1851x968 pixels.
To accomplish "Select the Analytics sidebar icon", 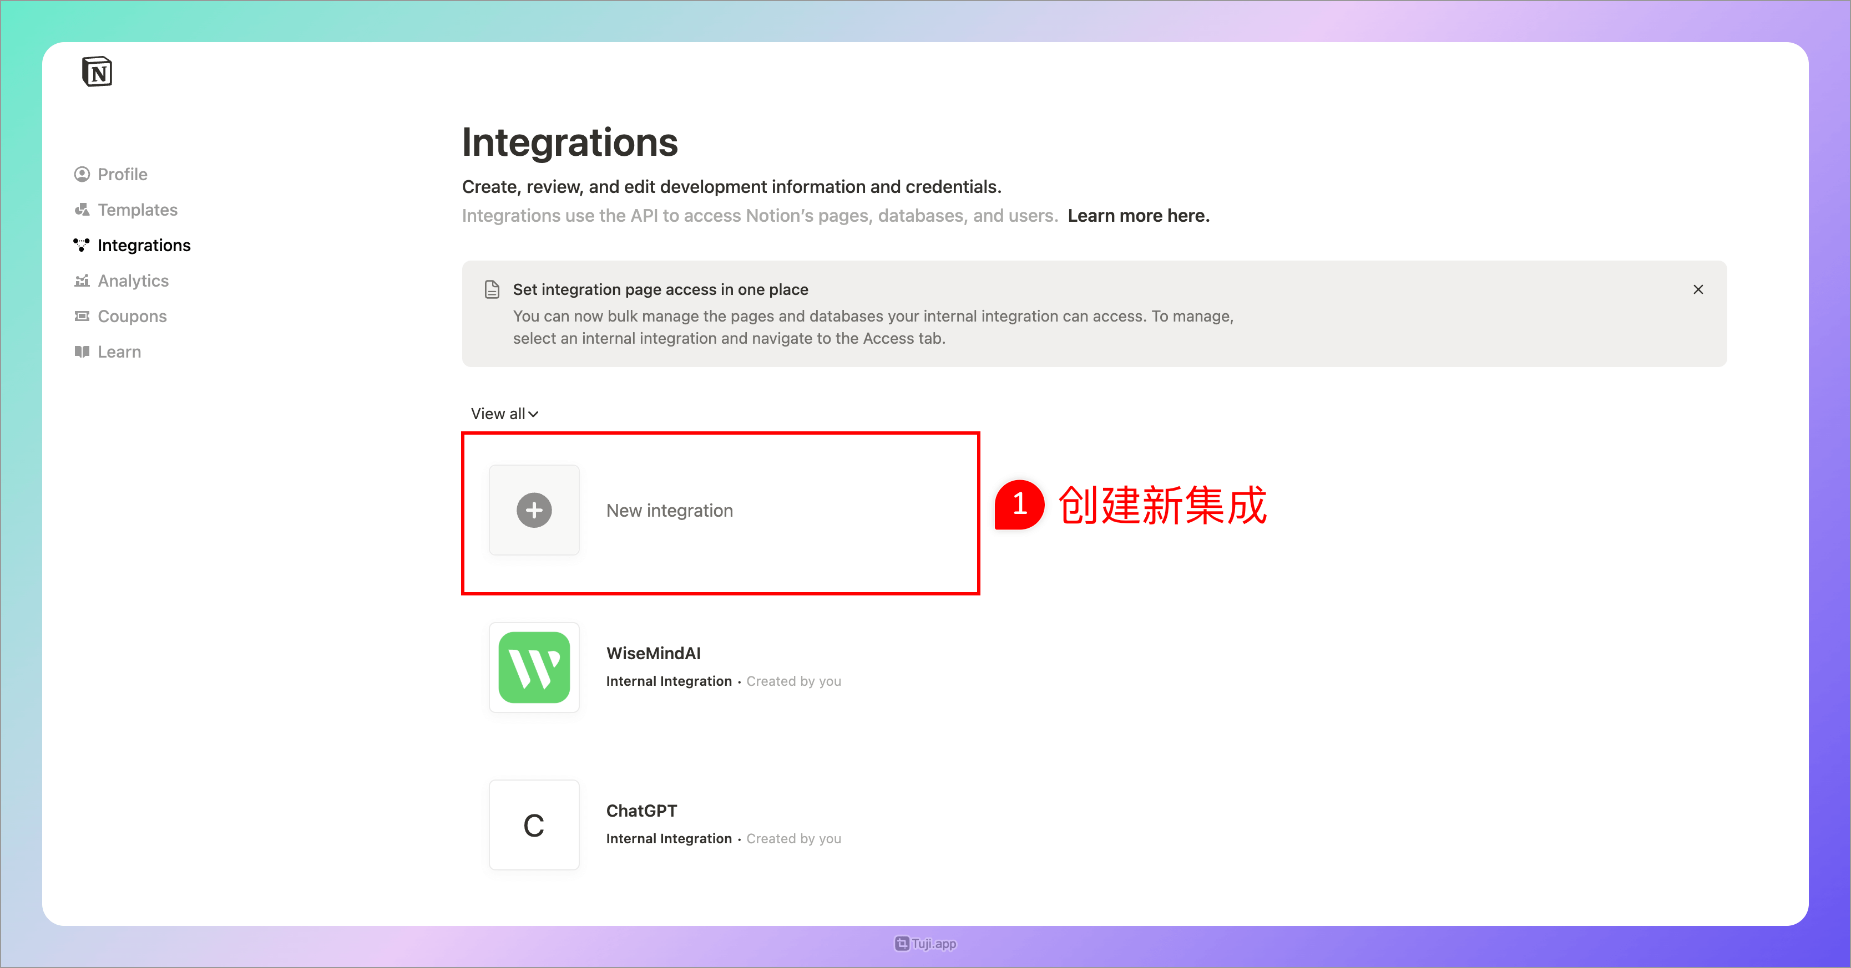I will [81, 281].
